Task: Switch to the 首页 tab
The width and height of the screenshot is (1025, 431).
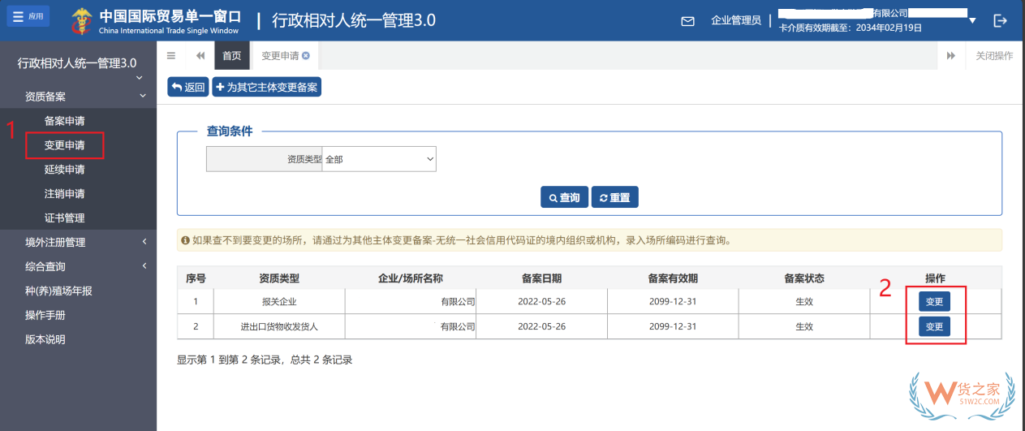Action: pos(231,55)
